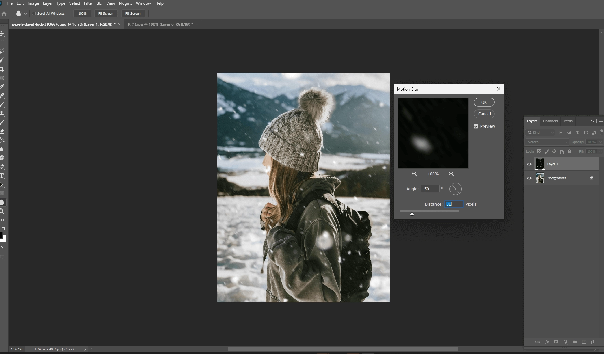604x354 pixels.
Task: Open the Fill dropdown arrow
Action: click(601, 151)
